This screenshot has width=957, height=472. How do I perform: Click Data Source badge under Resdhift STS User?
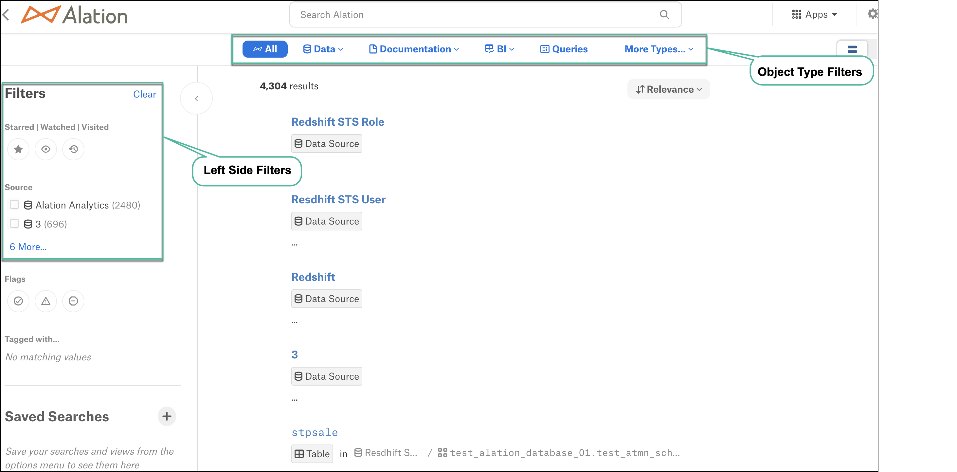tap(327, 221)
